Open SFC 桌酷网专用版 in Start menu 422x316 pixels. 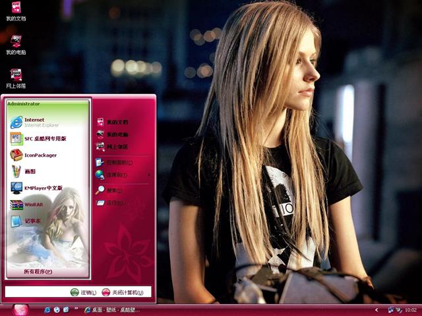coord(38,139)
